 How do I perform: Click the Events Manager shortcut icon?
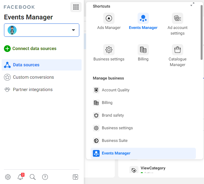coord(143,18)
